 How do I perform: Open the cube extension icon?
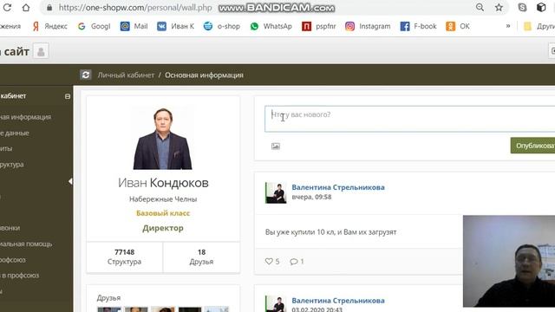[x=541, y=7]
